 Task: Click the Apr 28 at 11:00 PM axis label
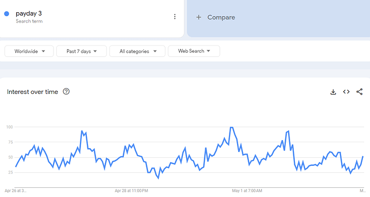pyautogui.click(x=131, y=191)
